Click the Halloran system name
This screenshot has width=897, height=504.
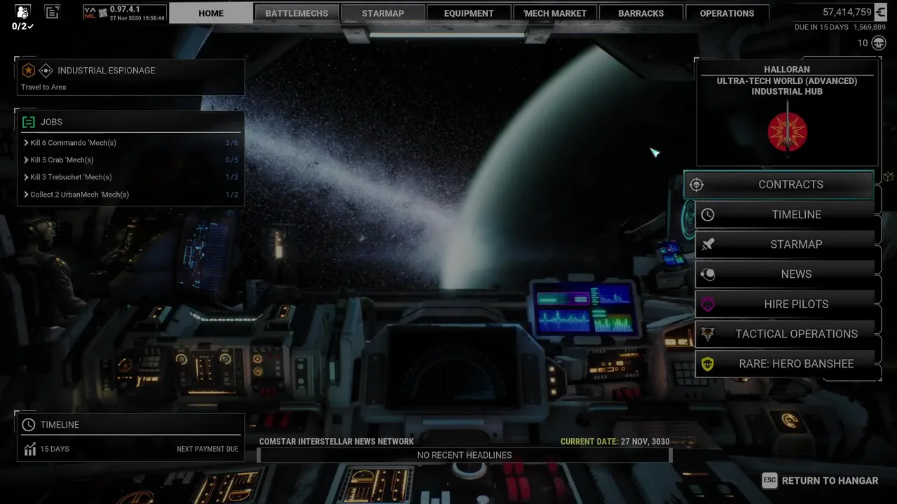(x=787, y=69)
